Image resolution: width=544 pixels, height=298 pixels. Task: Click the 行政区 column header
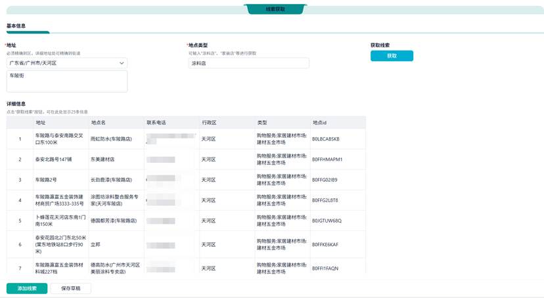tap(209, 123)
